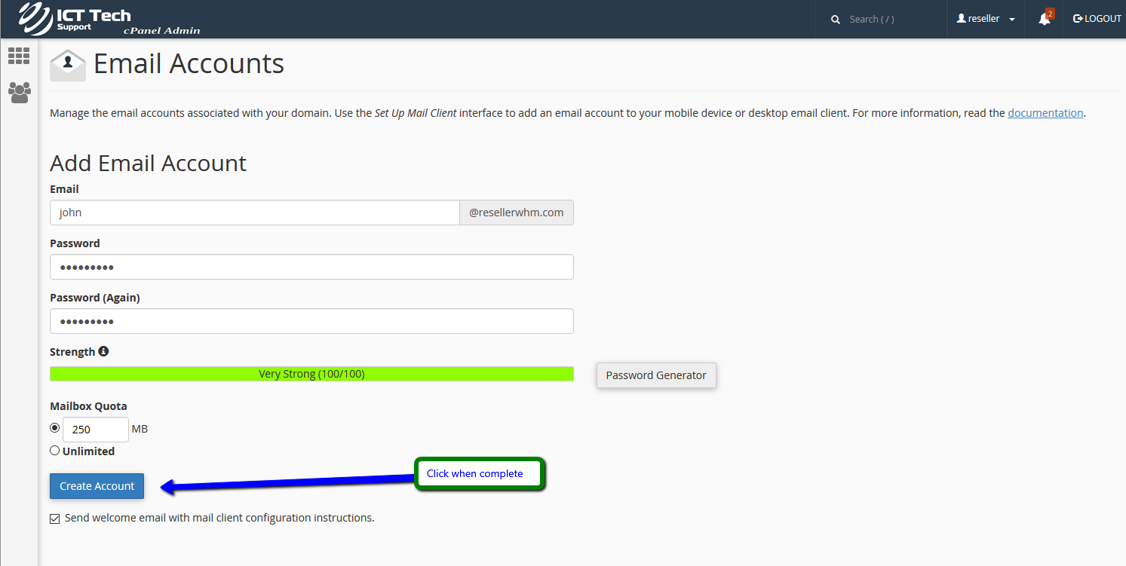Select the Unlimited mailbox quota option
The height and width of the screenshot is (566, 1126).
pyautogui.click(x=54, y=451)
